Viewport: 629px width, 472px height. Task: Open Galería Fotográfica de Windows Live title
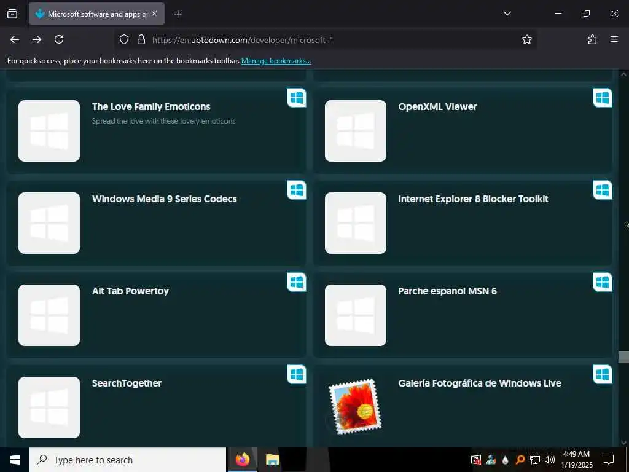pyautogui.click(x=479, y=383)
